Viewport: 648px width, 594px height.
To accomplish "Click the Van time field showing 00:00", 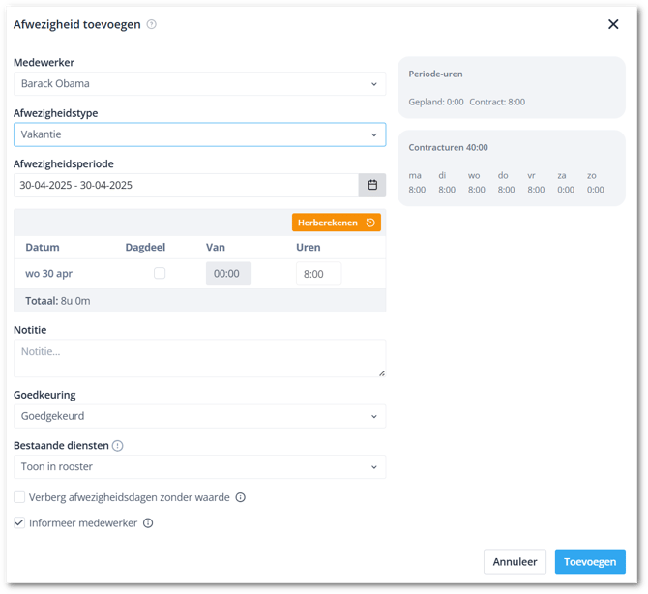I will pyautogui.click(x=228, y=274).
